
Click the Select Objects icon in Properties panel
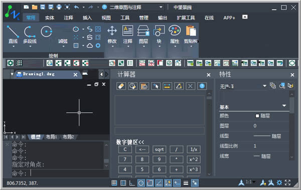coord(282,86)
